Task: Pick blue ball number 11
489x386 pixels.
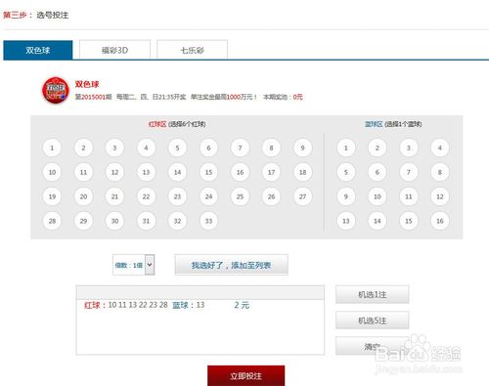Action: 409,196
